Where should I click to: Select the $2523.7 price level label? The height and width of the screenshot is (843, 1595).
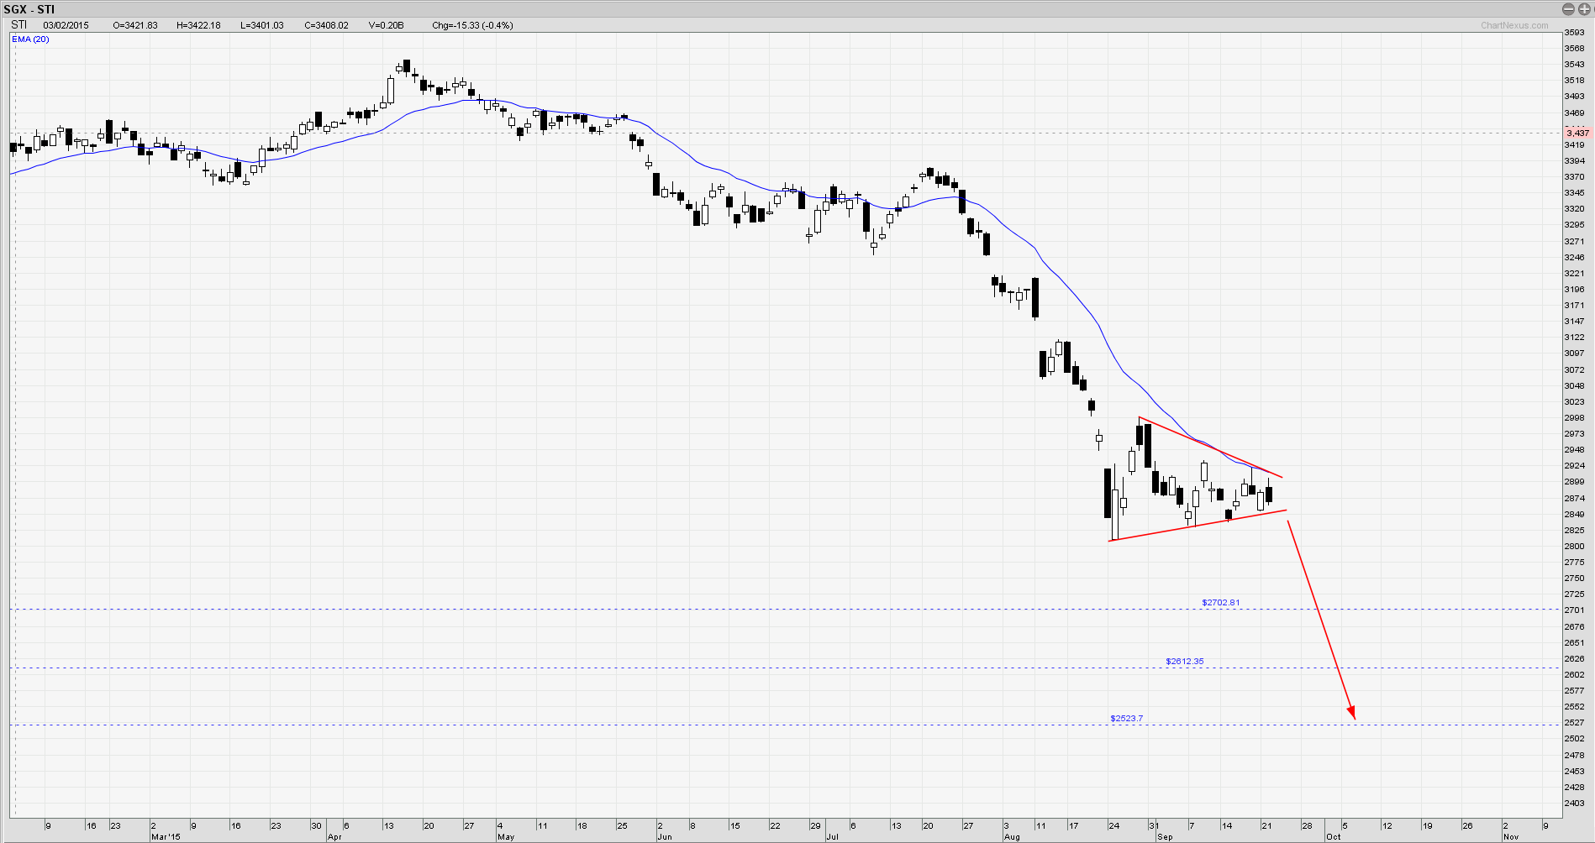click(1126, 719)
